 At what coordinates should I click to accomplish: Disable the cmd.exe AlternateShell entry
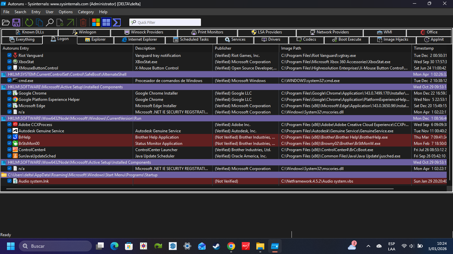10,81
